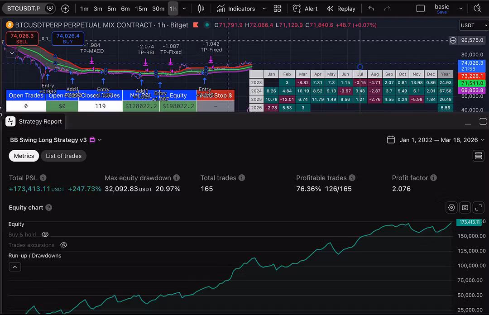Open equity chart settings gear icon
The width and height of the screenshot is (489, 315).
click(451, 208)
